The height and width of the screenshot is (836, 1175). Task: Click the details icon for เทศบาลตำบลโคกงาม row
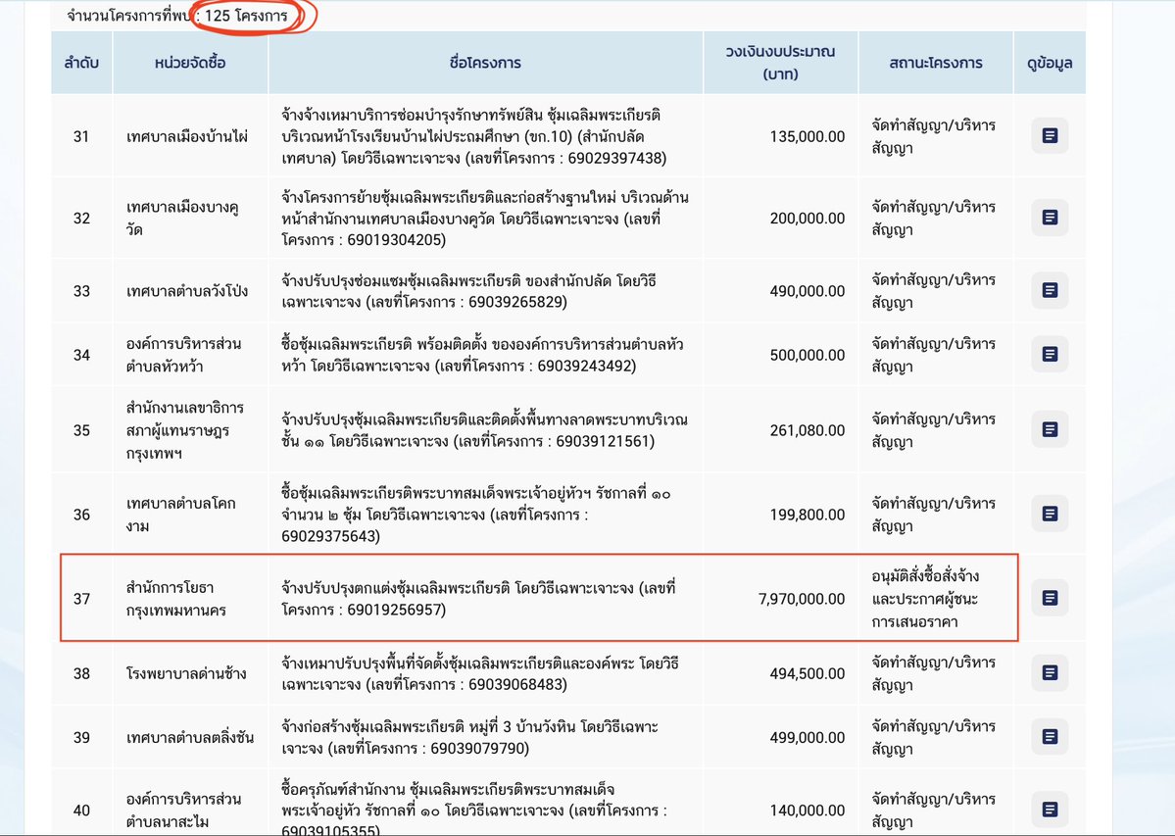(x=1050, y=513)
